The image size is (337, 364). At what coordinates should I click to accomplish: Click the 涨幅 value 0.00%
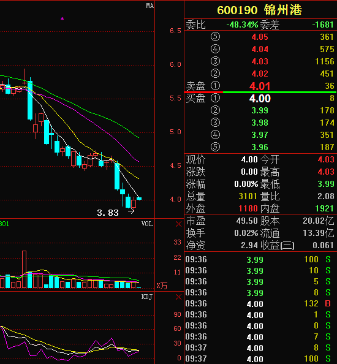click(246, 184)
